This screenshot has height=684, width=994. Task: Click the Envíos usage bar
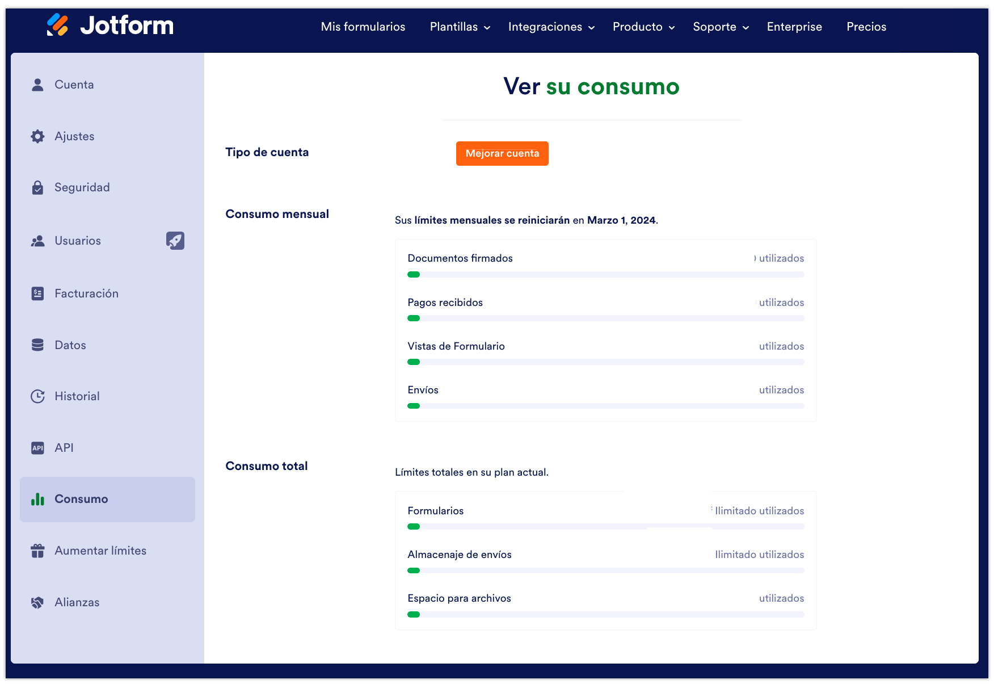606,406
